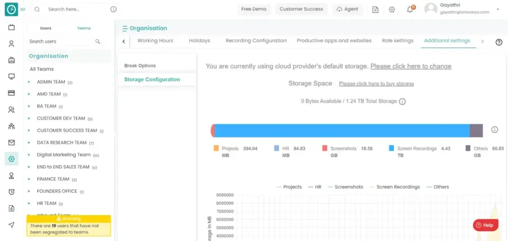The image size is (508, 241).
Task: Click the Free Demo button
Action: click(x=253, y=9)
